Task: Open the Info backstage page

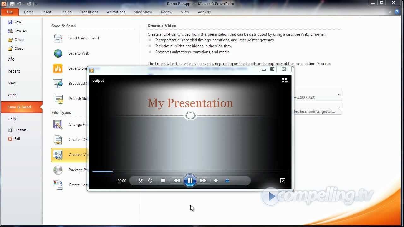Action: 11,59
